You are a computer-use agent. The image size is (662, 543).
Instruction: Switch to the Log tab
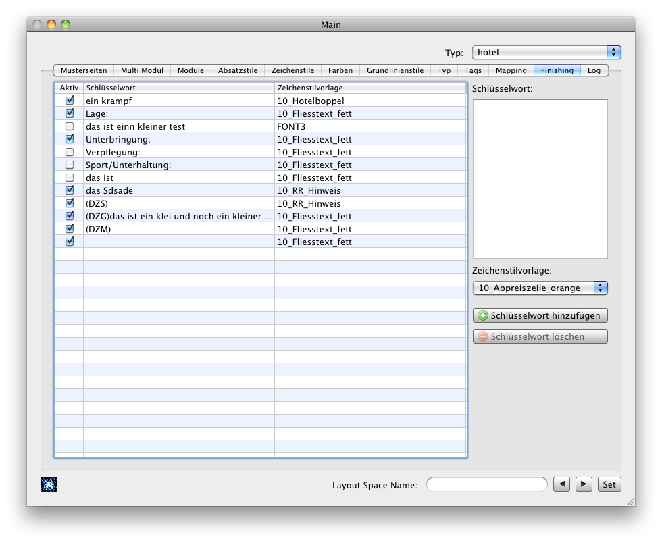[594, 70]
